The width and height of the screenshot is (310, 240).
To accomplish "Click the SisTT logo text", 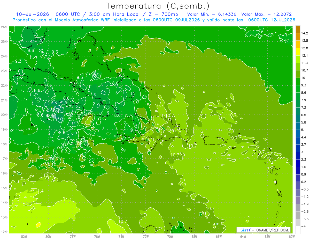I will pos(245,230).
